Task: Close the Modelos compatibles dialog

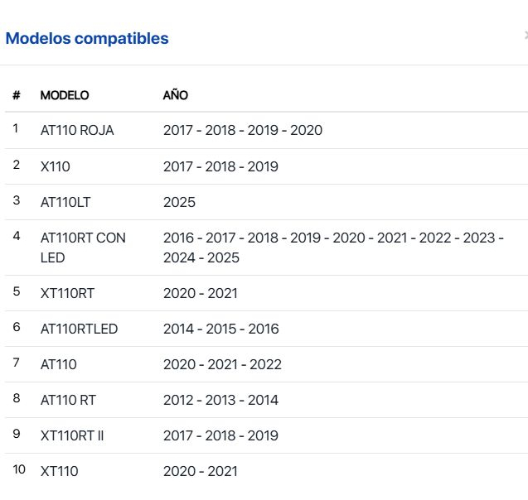Action: 526,36
